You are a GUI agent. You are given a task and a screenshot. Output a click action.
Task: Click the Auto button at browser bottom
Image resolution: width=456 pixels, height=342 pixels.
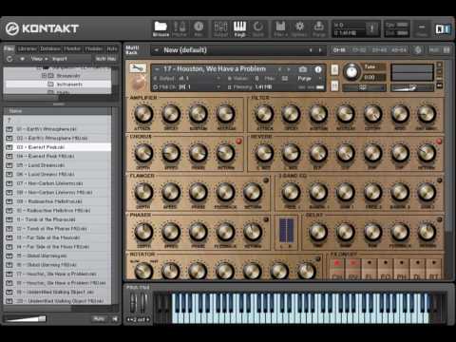pos(99,319)
